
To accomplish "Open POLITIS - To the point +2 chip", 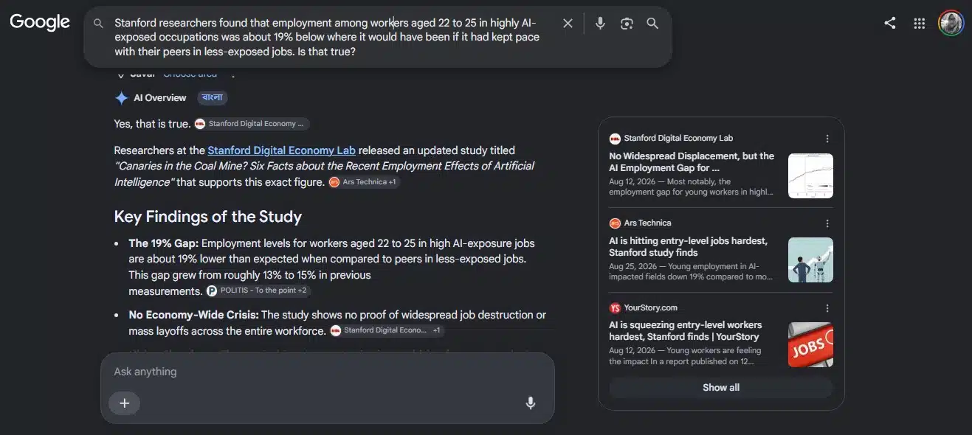I will (258, 290).
